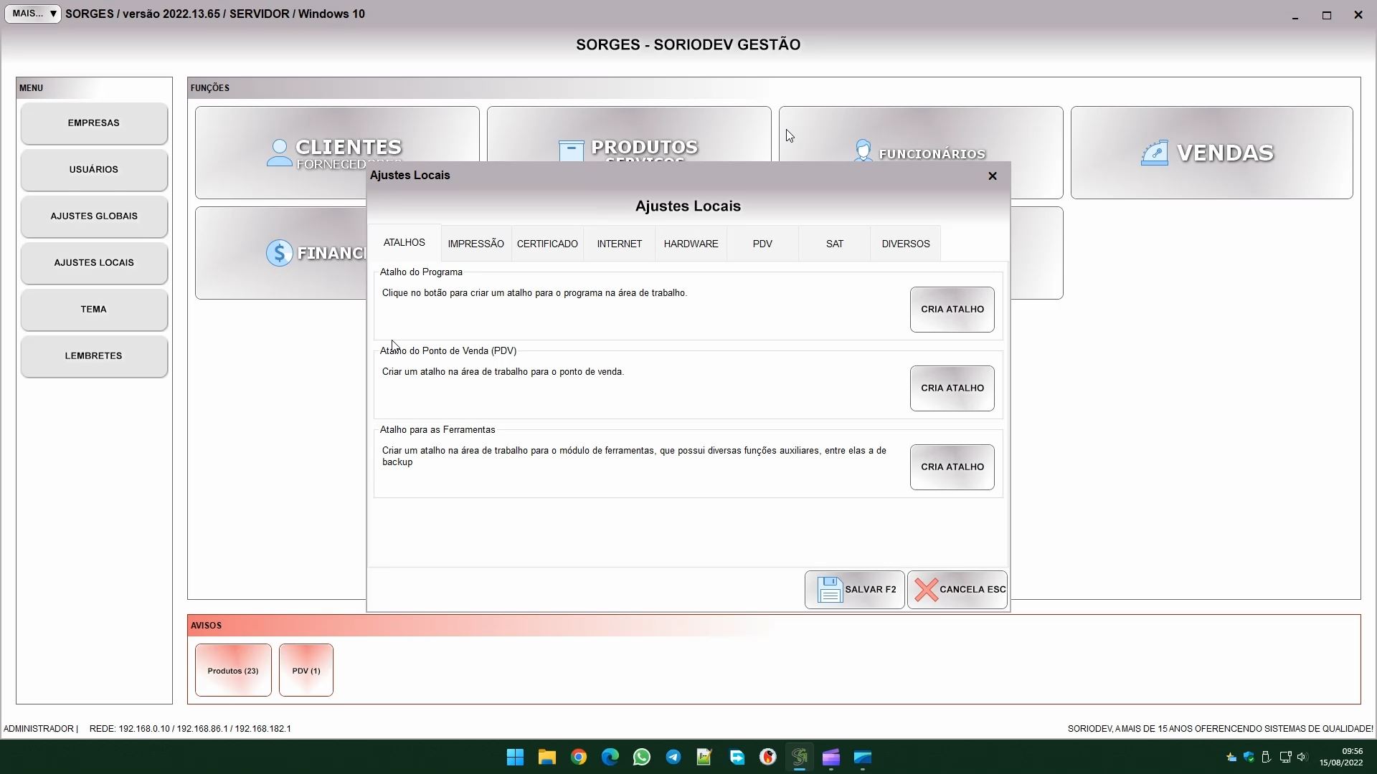Open the PRODUTOS function tile
Screen dimensions: 1377x774
click(x=629, y=134)
